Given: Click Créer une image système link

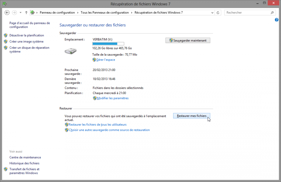Looking at the screenshot, I should 26,41.
